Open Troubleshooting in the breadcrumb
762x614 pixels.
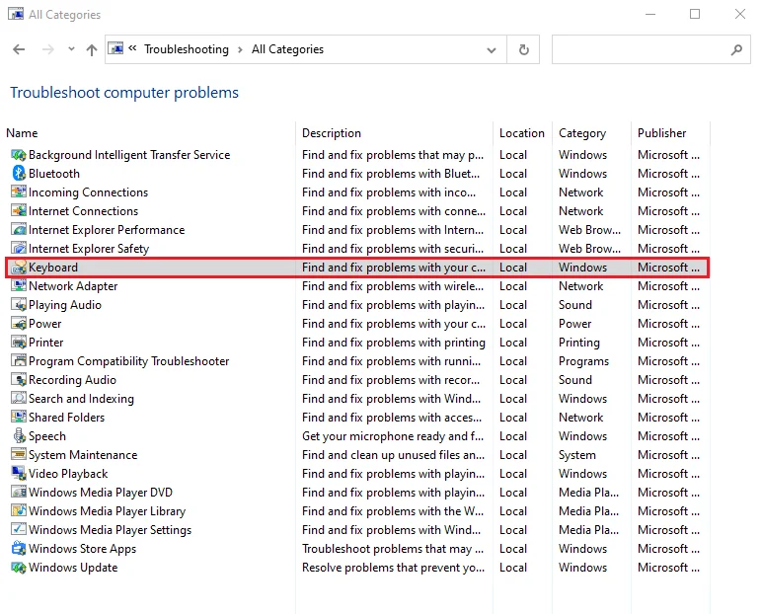pyautogui.click(x=187, y=49)
